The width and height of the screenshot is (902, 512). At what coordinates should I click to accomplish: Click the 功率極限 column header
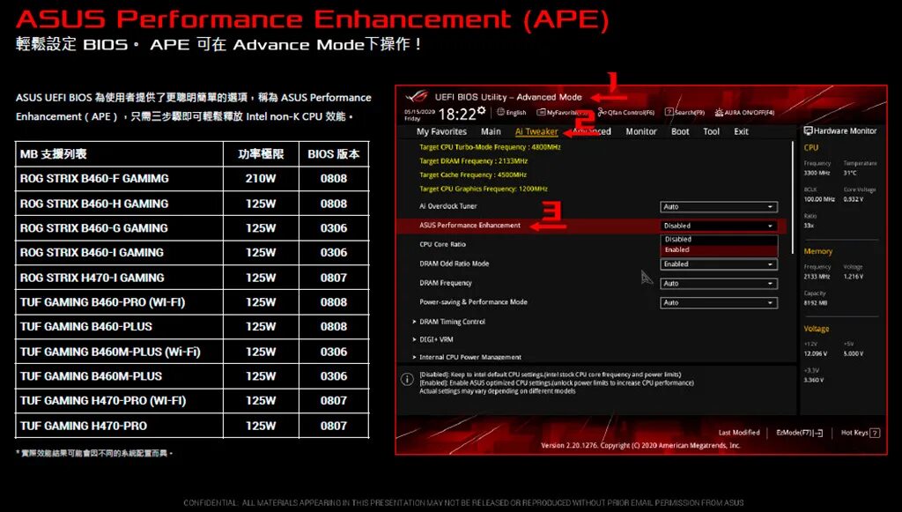point(261,154)
